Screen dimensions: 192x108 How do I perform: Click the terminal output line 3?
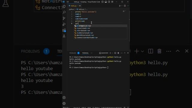(x=70, y=65)
